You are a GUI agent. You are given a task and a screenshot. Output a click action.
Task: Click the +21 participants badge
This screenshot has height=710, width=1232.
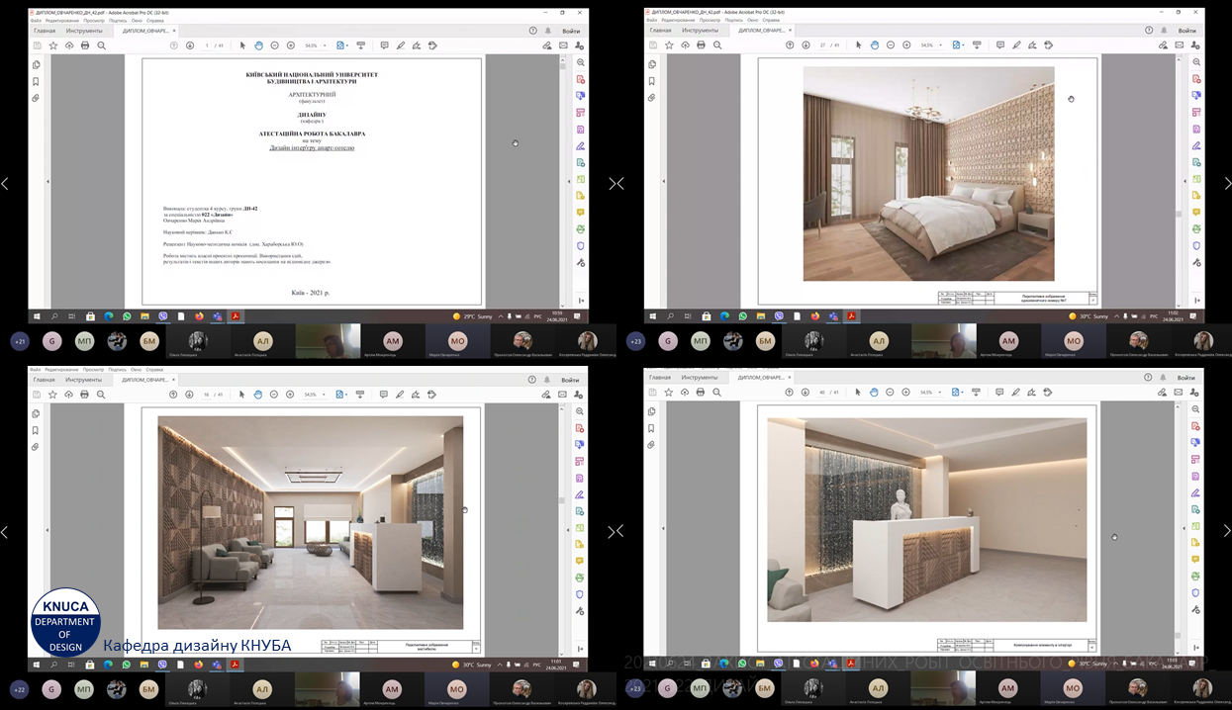point(20,341)
